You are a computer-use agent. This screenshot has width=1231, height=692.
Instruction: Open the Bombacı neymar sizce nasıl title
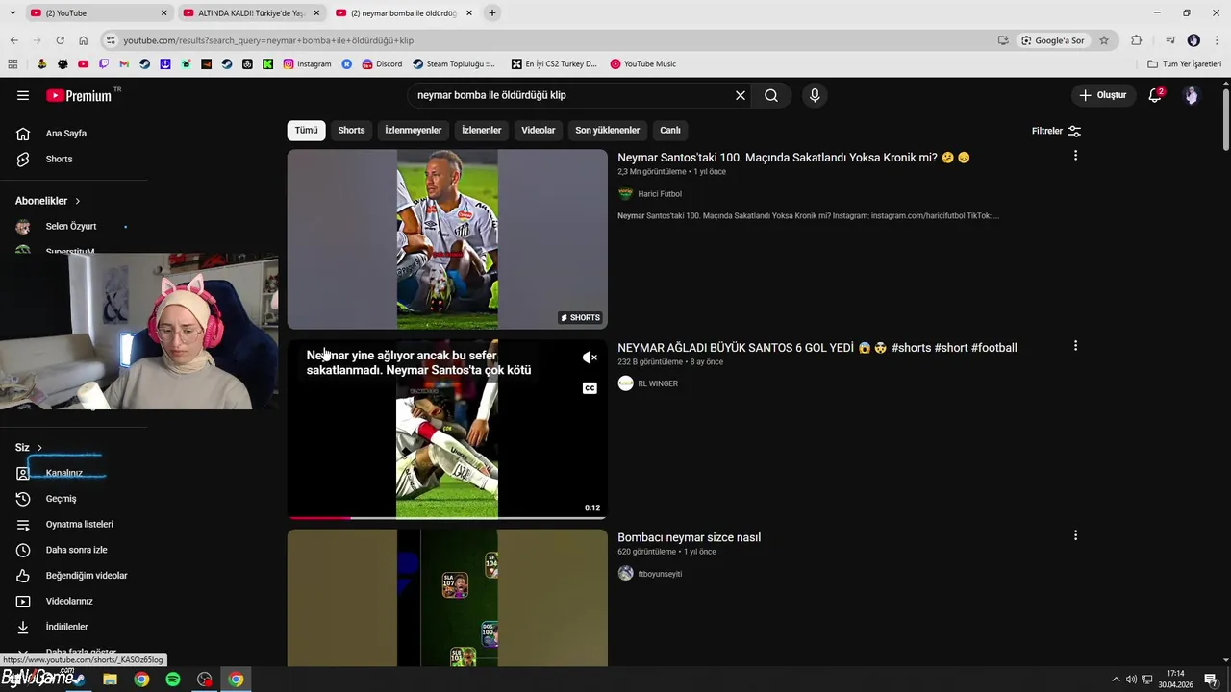689,537
